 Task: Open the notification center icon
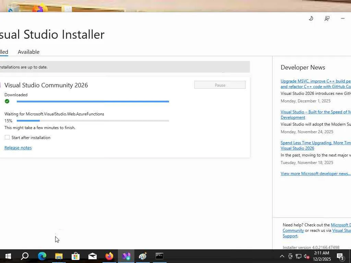(340, 256)
